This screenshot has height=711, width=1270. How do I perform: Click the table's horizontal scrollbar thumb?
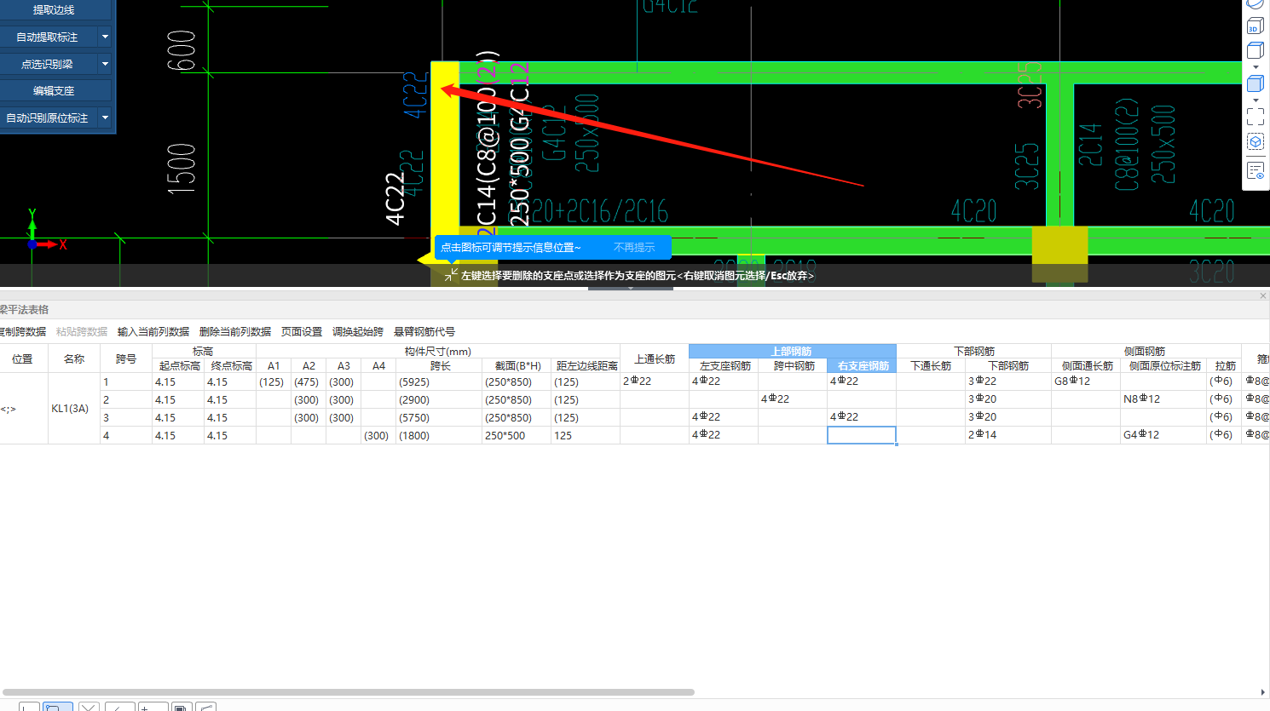point(348,692)
